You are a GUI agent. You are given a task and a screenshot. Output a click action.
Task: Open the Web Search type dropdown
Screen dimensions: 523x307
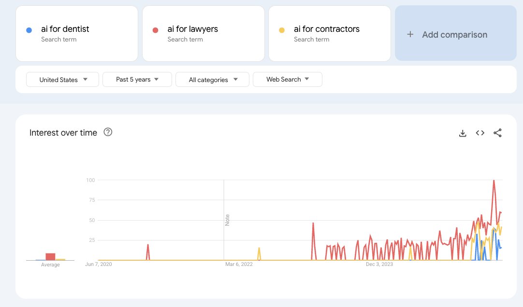point(288,80)
